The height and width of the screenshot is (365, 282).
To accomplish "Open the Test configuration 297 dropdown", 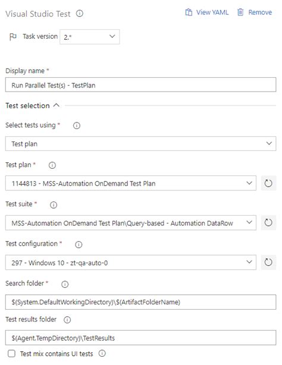I will pyautogui.click(x=131, y=262).
